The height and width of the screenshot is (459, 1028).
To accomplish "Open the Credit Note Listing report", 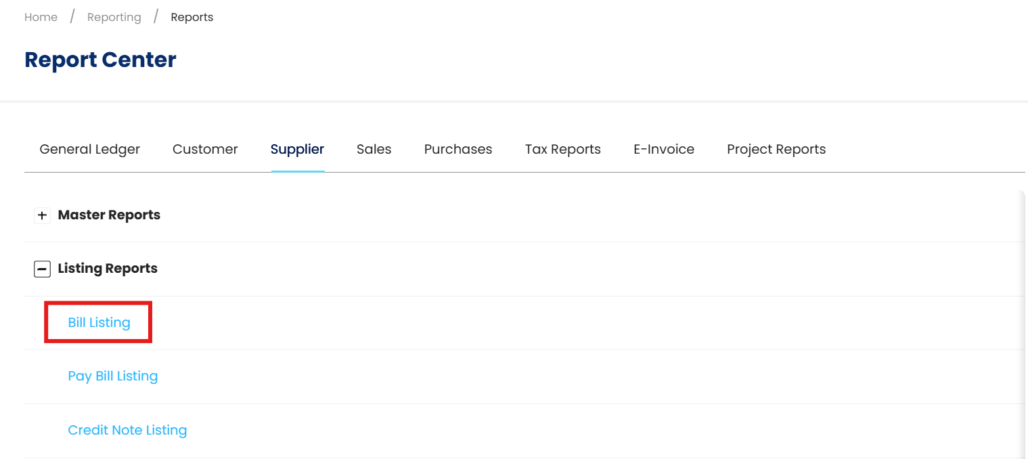I will coord(127,431).
